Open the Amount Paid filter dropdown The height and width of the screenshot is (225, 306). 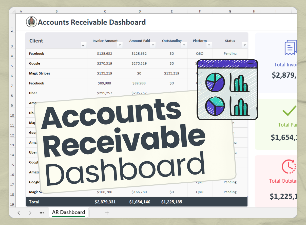coord(153,45)
